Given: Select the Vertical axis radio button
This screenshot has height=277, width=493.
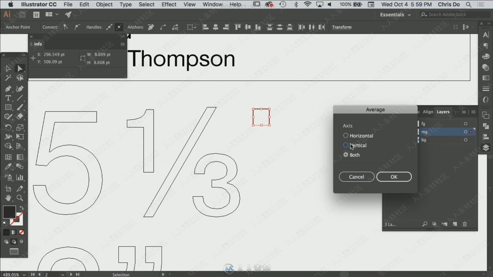Looking at the screenshot, I should [345, 145].
